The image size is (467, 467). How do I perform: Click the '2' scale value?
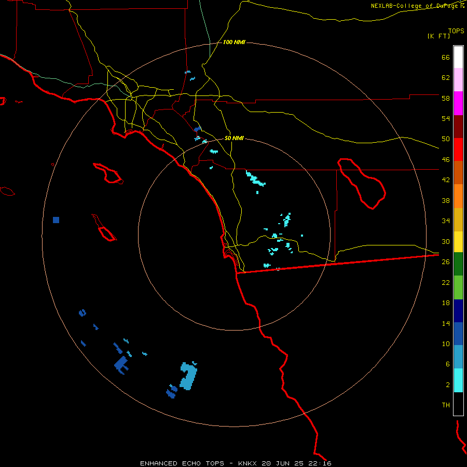448,384
